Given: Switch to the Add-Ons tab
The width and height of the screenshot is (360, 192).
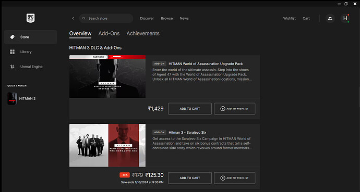Looking at the screenshot, I should click(109, 33).
